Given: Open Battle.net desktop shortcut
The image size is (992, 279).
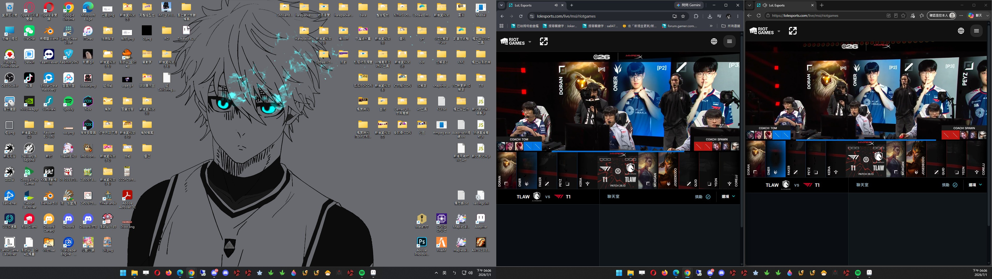Looking at the screenshot, I should [x=10, y=197].
